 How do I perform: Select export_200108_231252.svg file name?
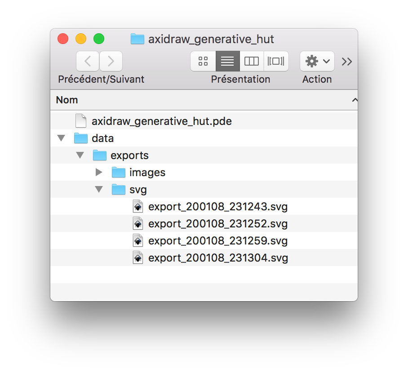point(218,224)
